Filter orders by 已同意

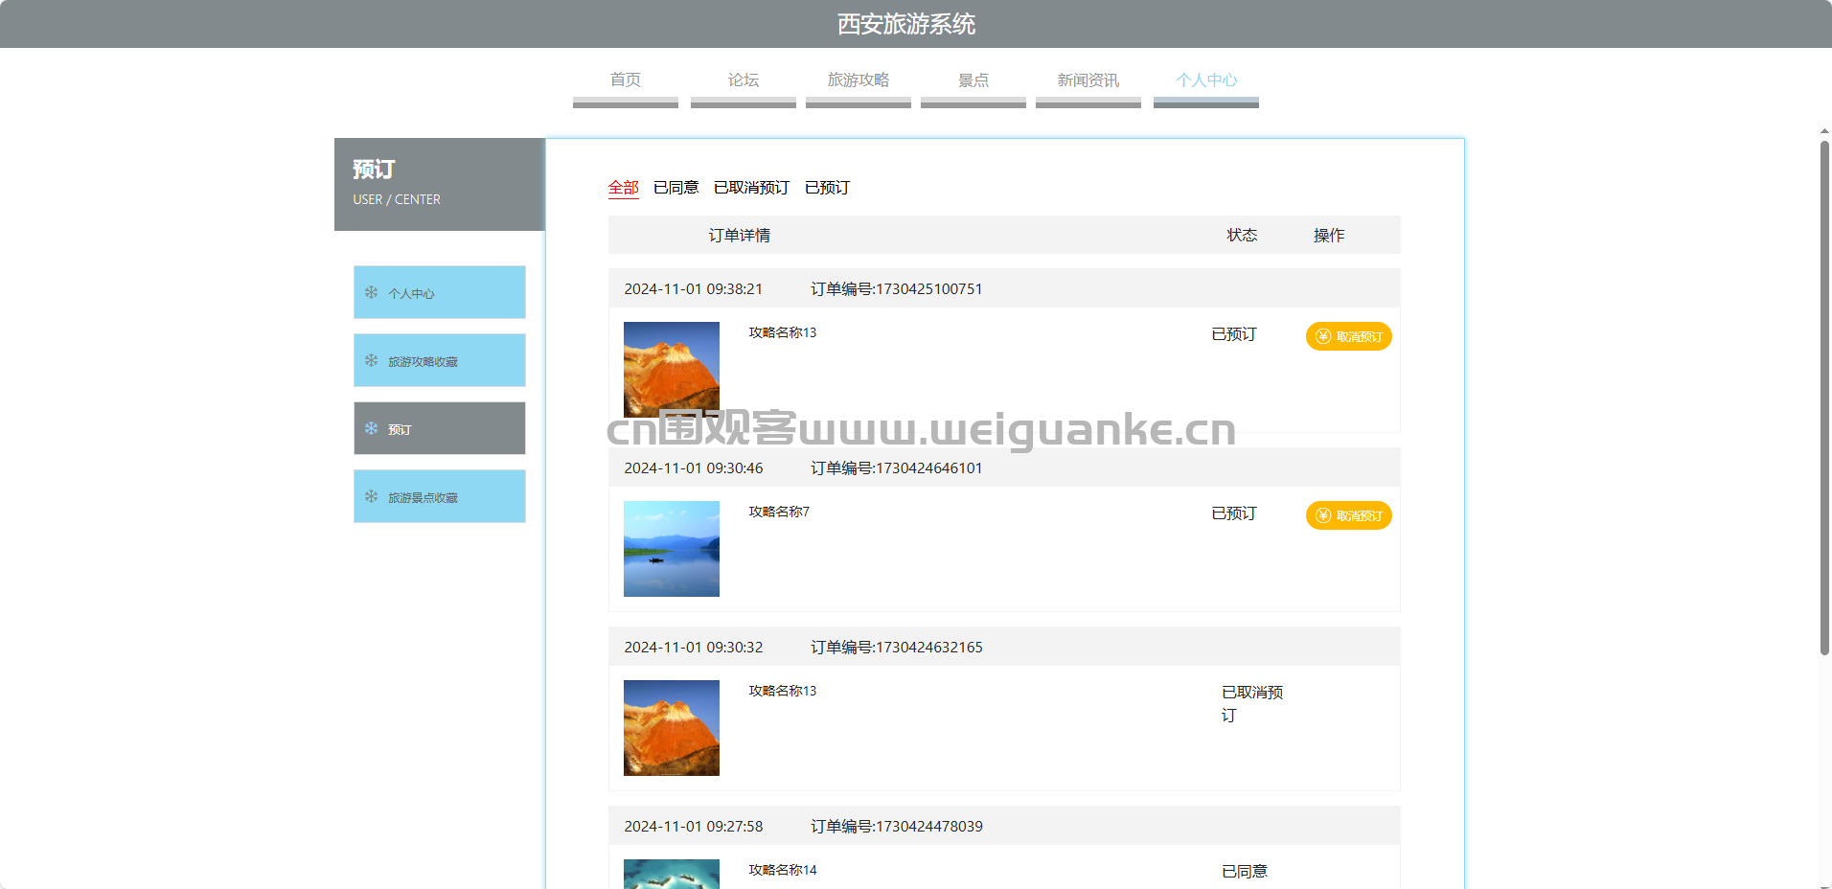(x=676, y=188)
